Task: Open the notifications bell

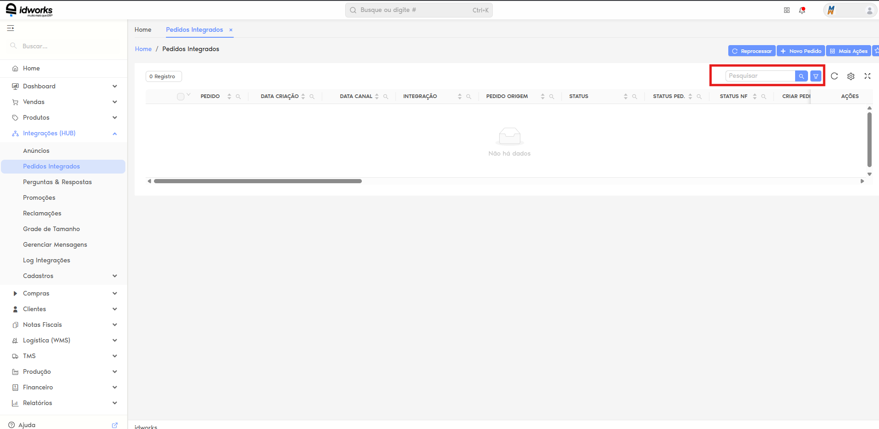Action: (x=802, y=10)
